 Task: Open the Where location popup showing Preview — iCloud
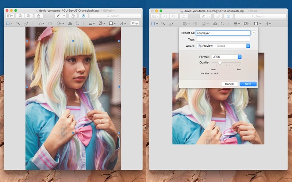[223, 46]
